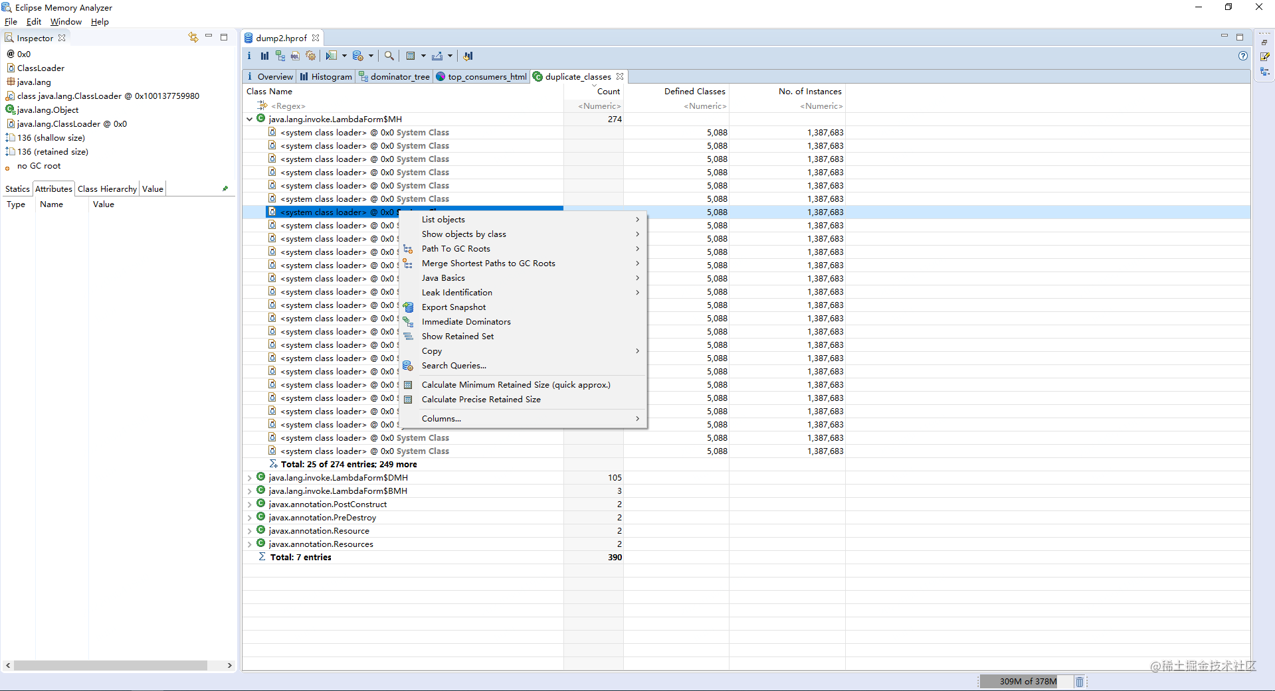Open the query browser database icon
This screenshot has height=691, width=1275.
click(x=358, y=56)
